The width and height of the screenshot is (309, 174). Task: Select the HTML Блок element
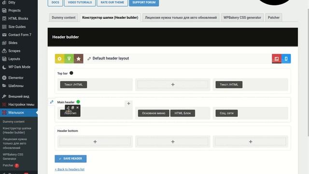183,113
